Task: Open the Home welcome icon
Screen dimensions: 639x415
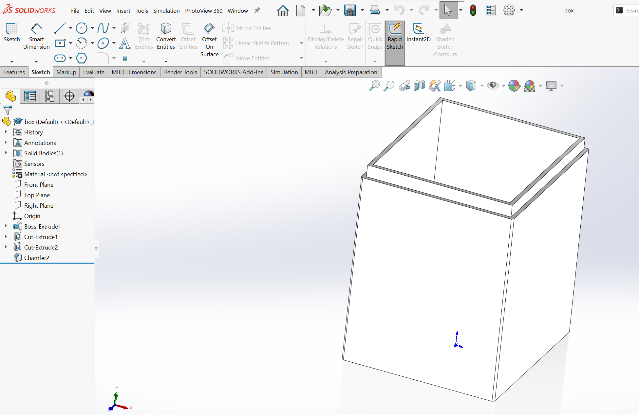Action: pyautogui.click(x=283, y=10)
